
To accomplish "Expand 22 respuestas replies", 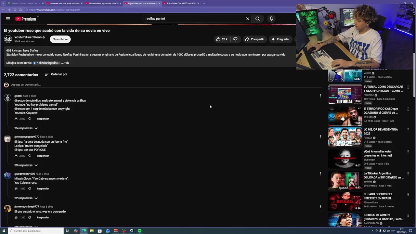I will [x=26, y=198].
